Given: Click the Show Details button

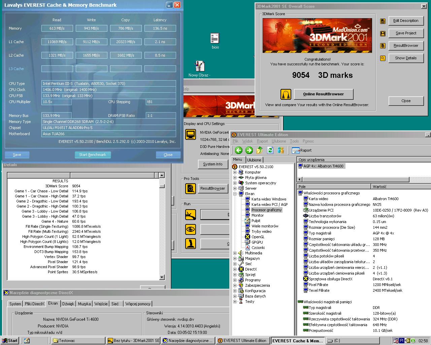Looking at the screenshot, I should [x=406, y=58].
